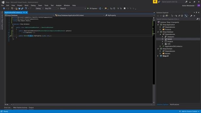Screen dimensions: 201x113
Task: Expand the Projects dependencies node
Action: [x=163, y=41]
